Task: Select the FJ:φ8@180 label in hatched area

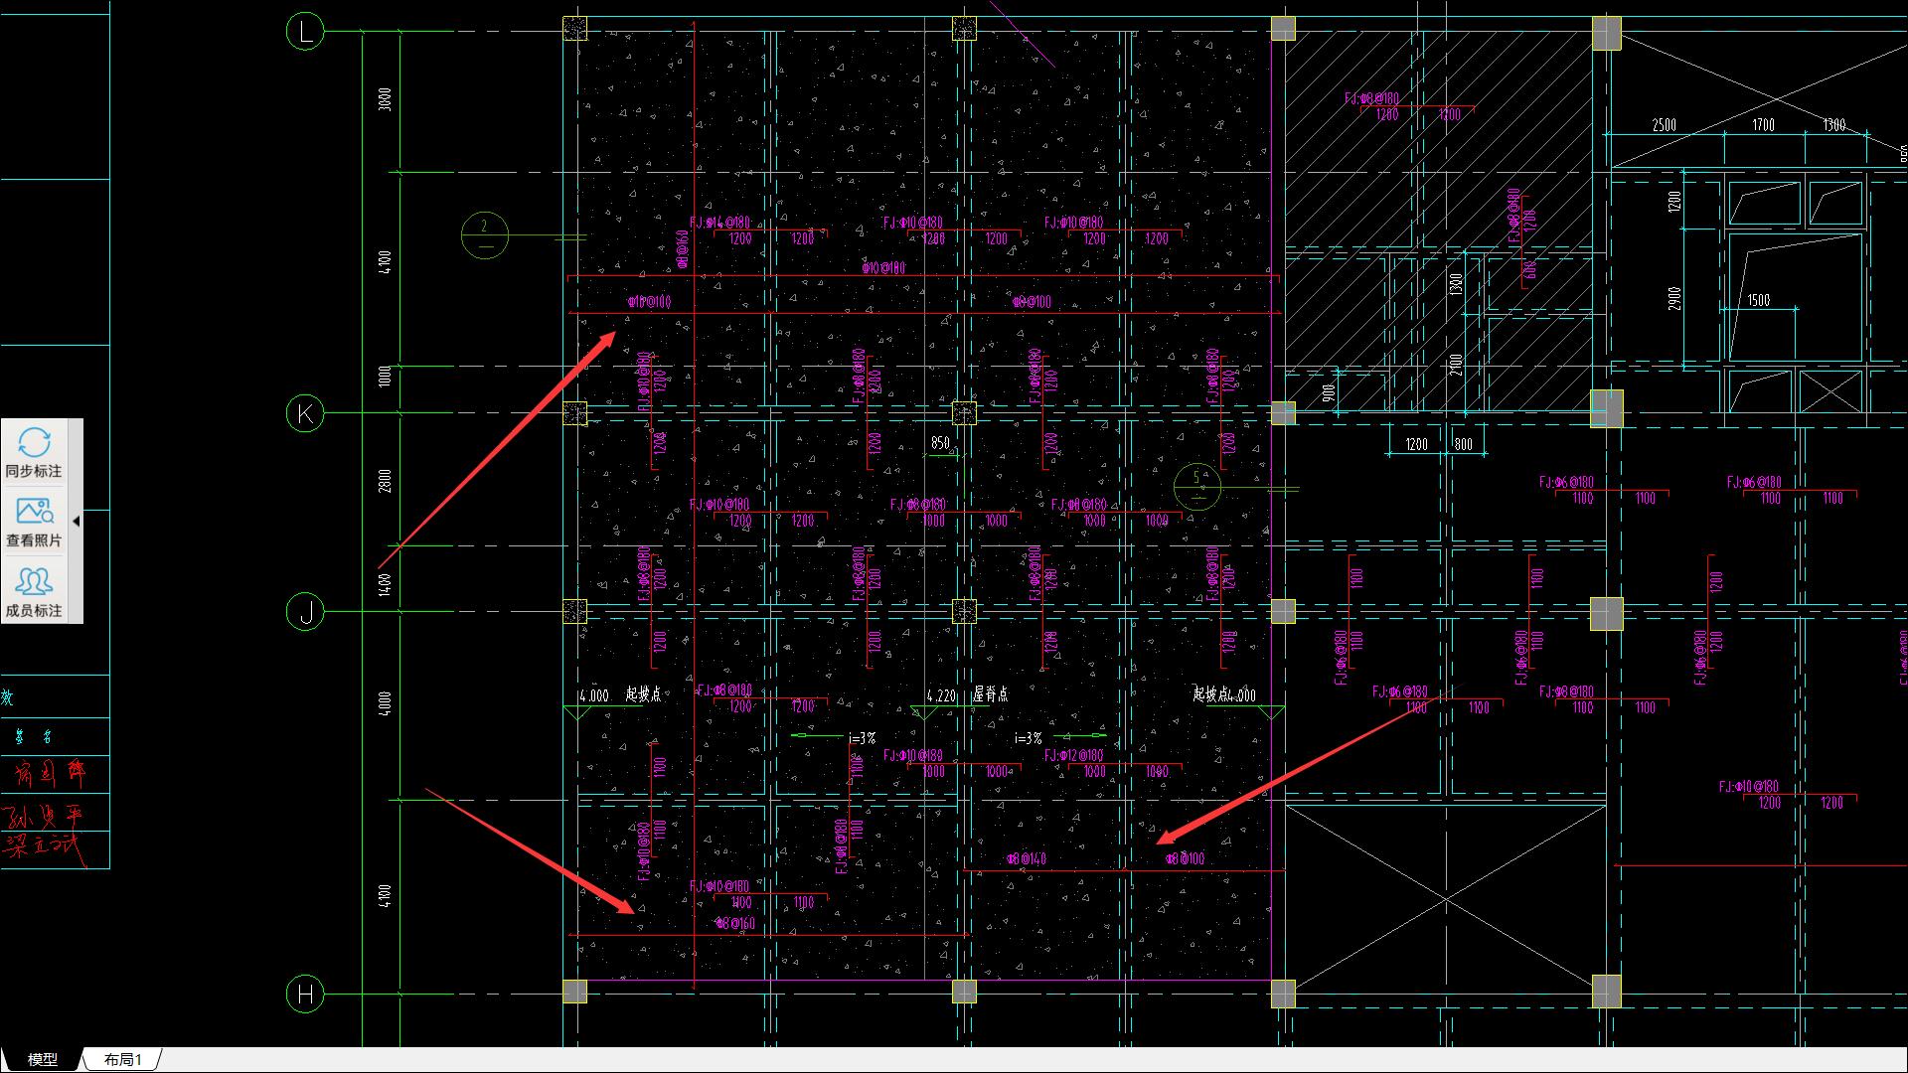Action: click(1371, 99)
